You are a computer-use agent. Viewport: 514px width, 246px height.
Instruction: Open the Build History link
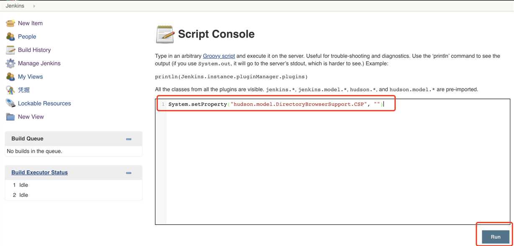pyautogui.click(x=34, y=50)
